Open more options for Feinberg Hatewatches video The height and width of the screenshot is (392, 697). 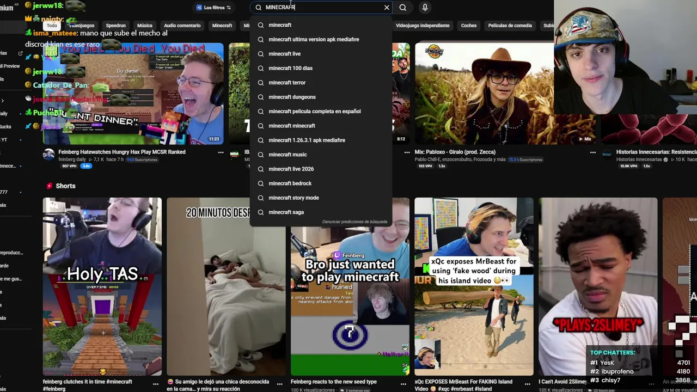[221, 152]
